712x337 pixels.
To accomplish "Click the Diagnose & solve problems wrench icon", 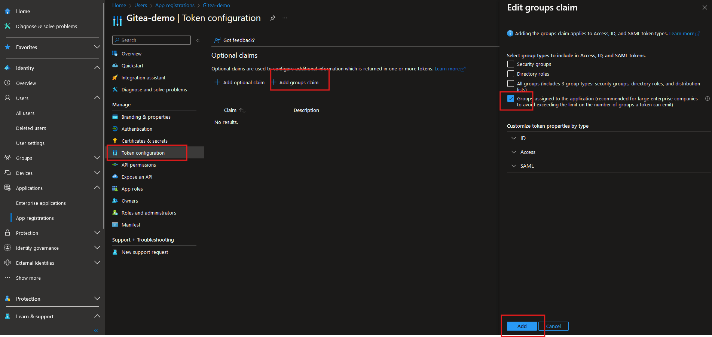I will pos(7,26).
